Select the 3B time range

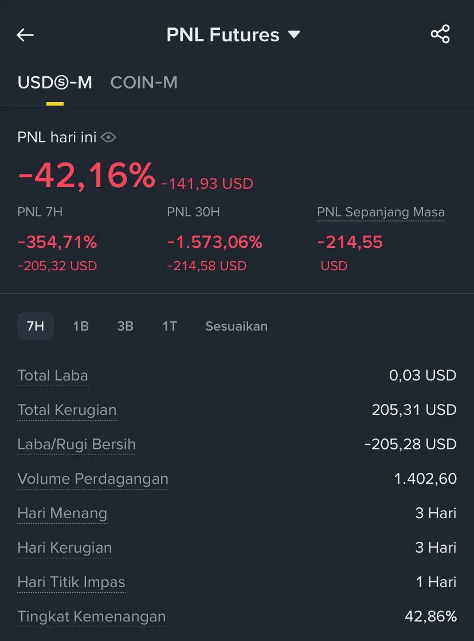125,326
